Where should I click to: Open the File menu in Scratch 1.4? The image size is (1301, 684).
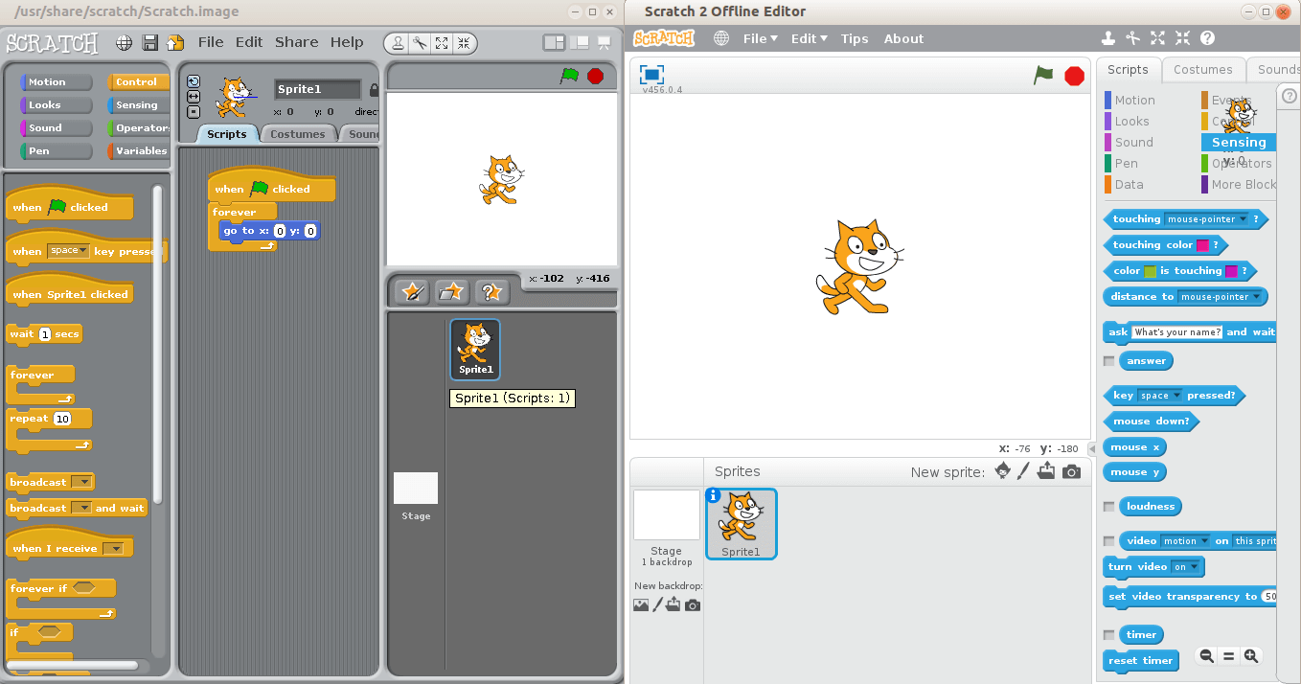click(211, 42)
